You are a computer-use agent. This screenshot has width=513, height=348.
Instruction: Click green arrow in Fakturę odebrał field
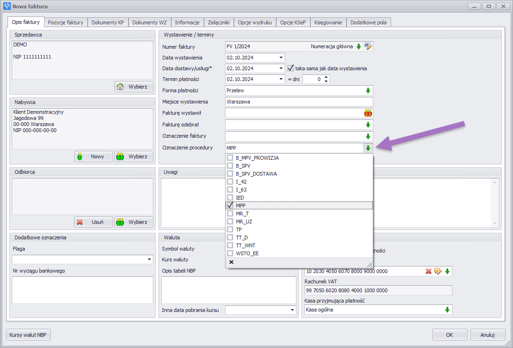click(368, 125)
